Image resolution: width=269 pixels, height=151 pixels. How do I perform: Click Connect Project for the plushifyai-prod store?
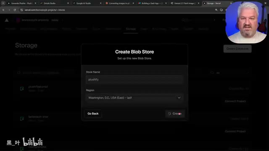pos(235,101)
